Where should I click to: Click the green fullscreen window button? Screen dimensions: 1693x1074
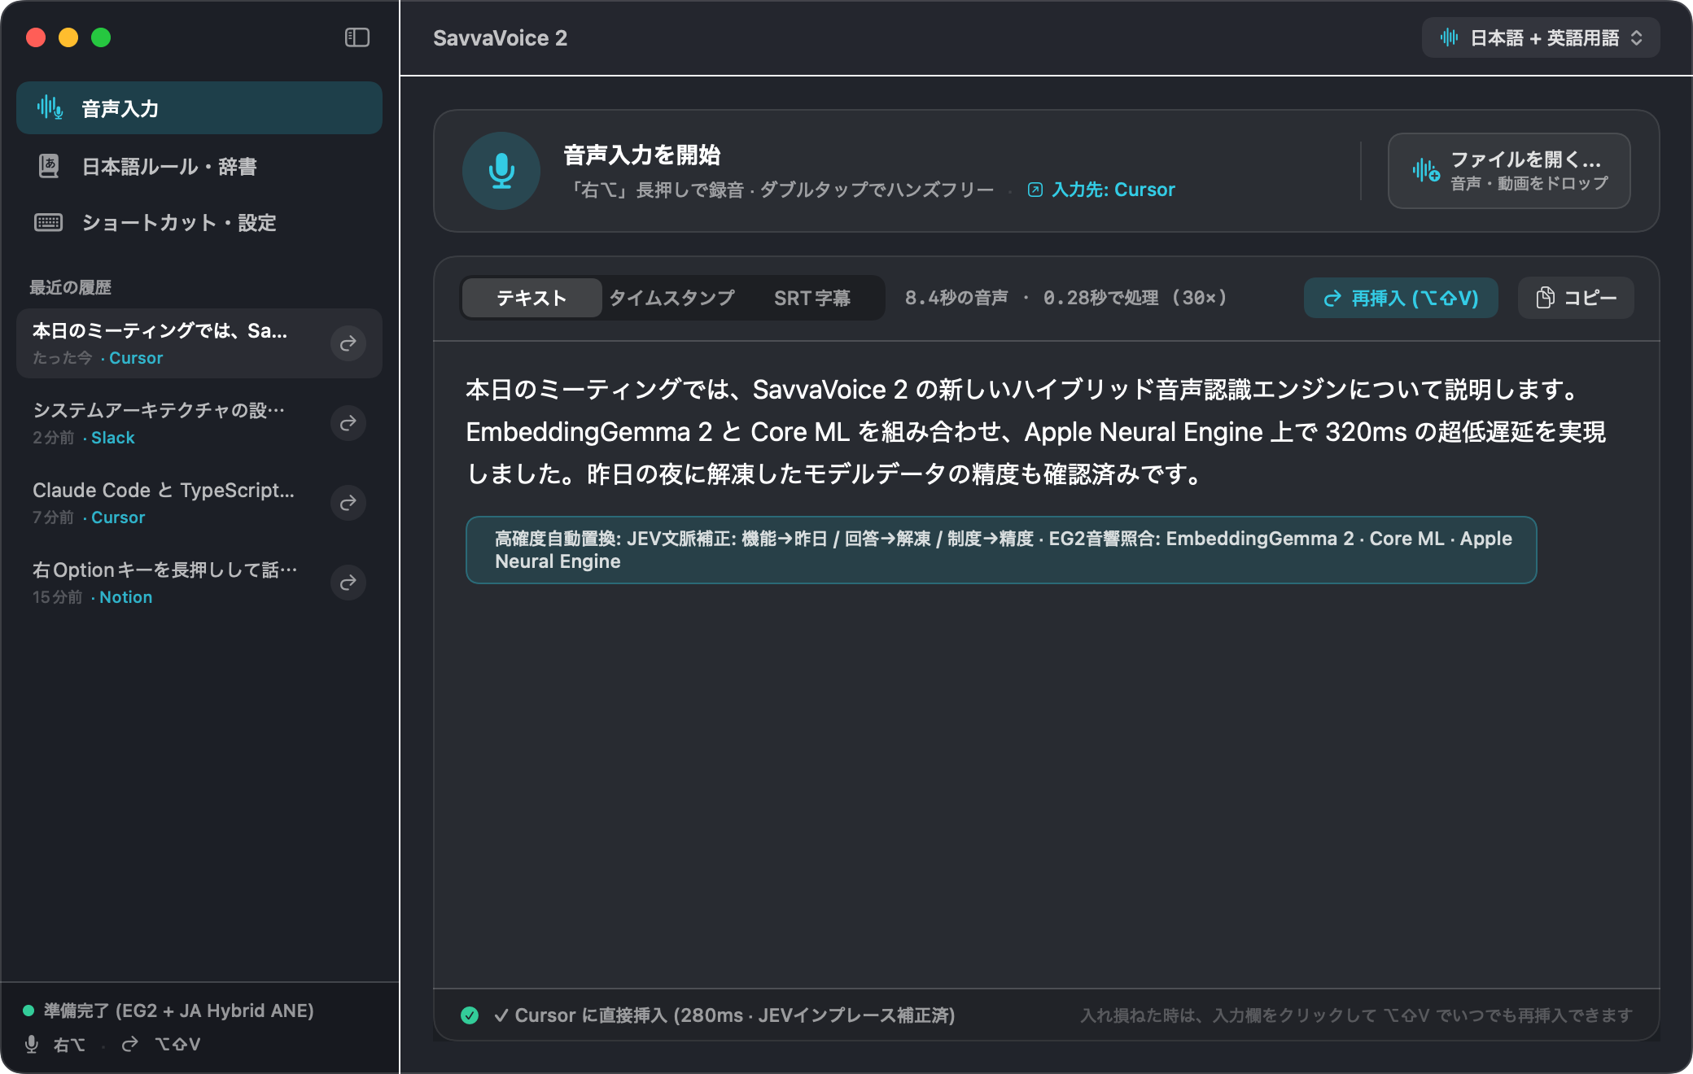(x=101, y=37)
